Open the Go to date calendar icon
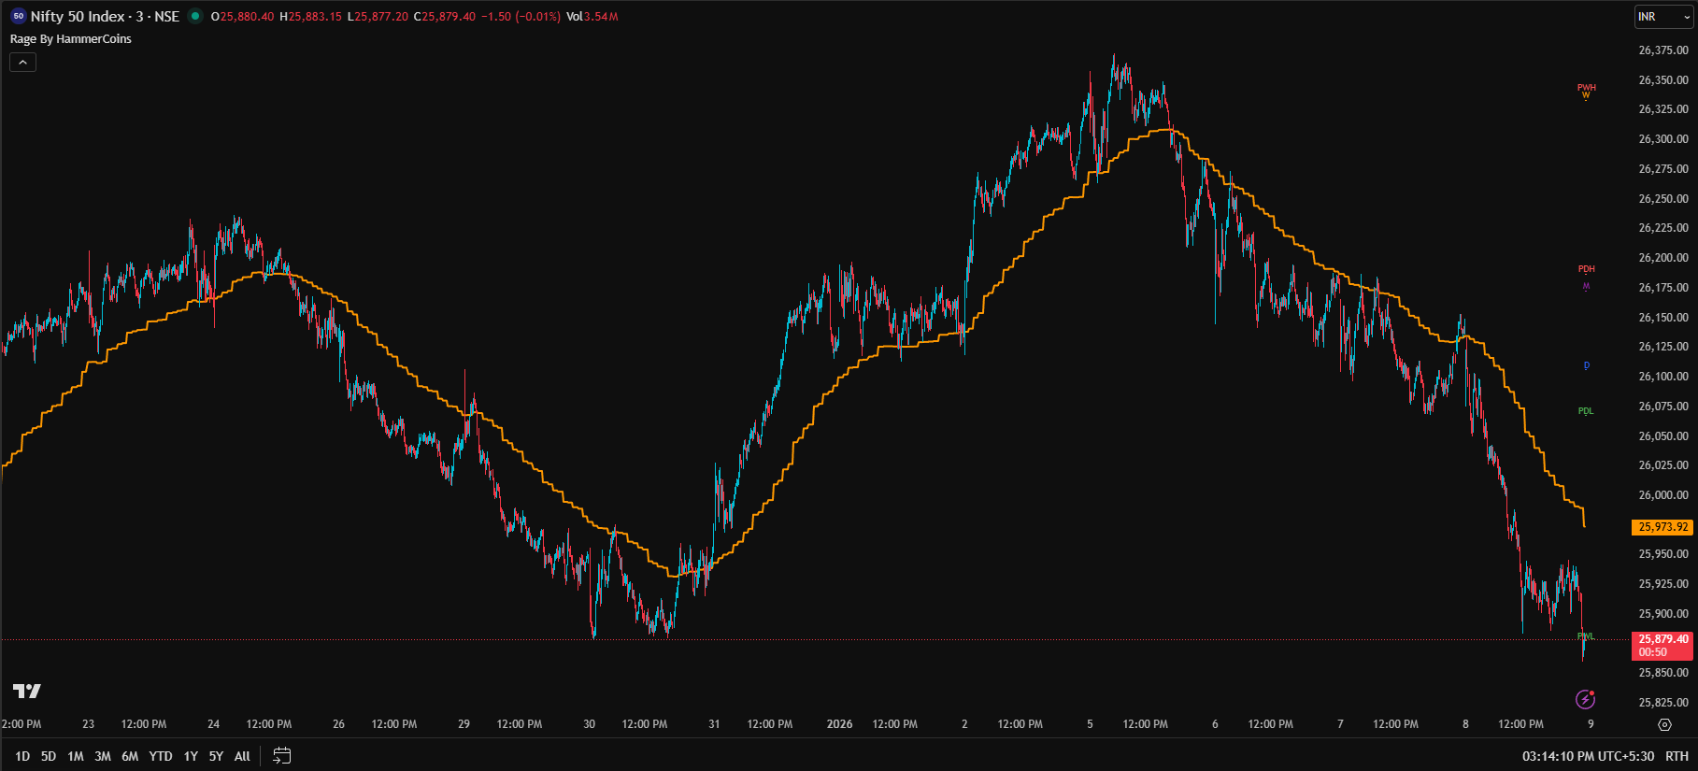 pos(281,756)
